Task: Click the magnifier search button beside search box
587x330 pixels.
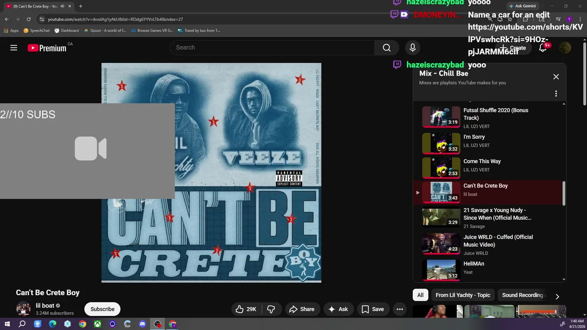Action: pyautogui.click(x=387, y=48)
